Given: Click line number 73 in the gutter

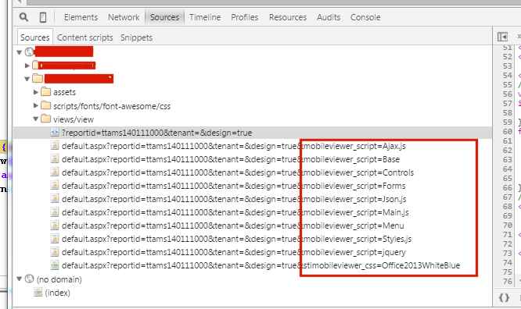Looking at the screenshot, I should [508, 254].
